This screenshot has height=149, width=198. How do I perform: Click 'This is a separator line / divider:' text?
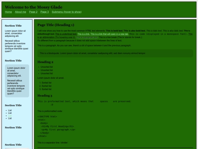point(52,143)
